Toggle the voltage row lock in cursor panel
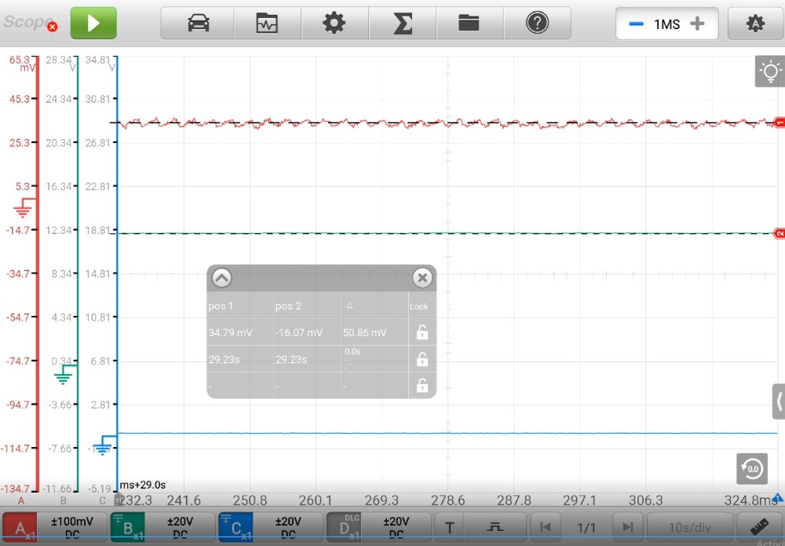 (x=422, y=332)
